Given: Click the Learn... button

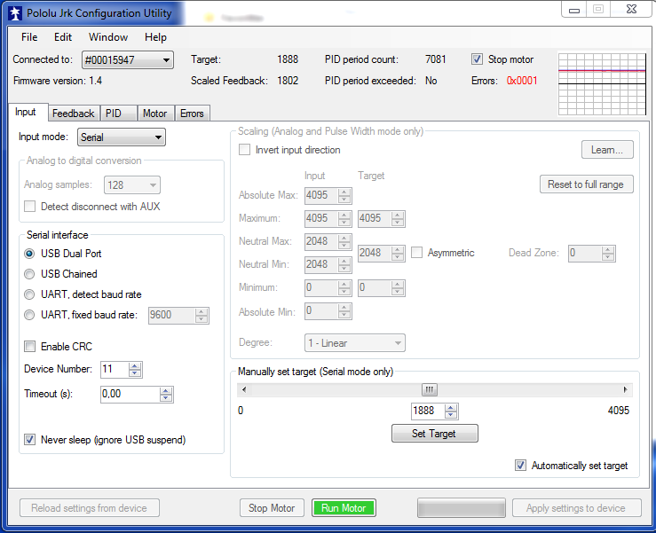Looking at the screenshot, I should coord(607,150).
